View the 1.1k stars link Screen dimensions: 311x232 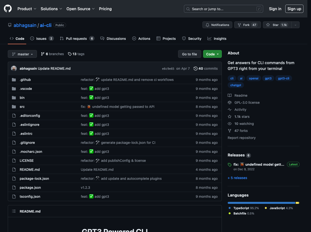[x=239, y=117]
